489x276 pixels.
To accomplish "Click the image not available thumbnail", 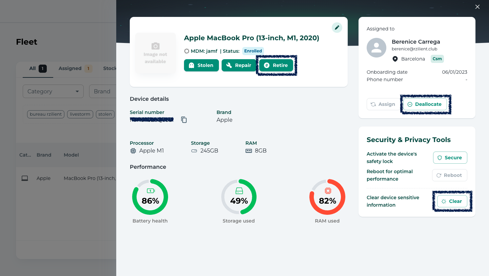I will click(x=156, y=53).
